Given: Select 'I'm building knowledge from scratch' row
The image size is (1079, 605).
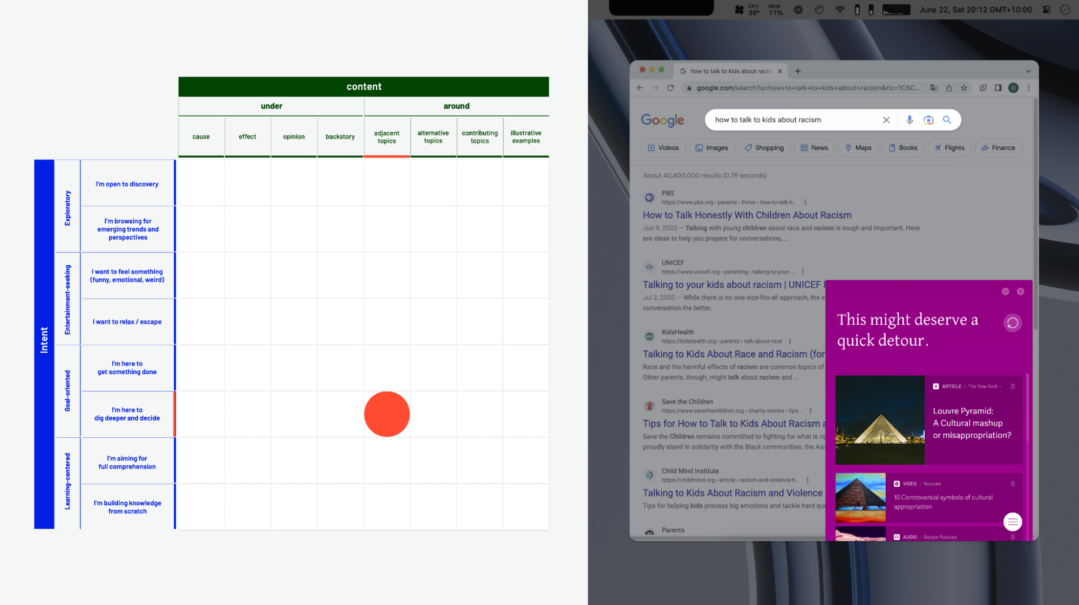Looking at the screenshot, I should pyautogui.click(x=127, y=507).
